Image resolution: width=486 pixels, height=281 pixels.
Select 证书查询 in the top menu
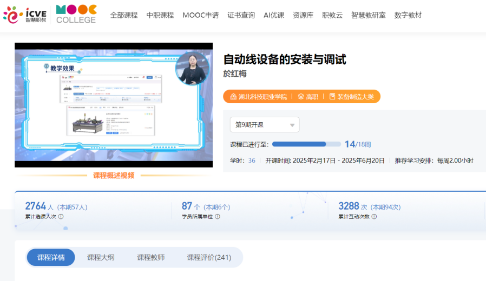tap(241, 15)
